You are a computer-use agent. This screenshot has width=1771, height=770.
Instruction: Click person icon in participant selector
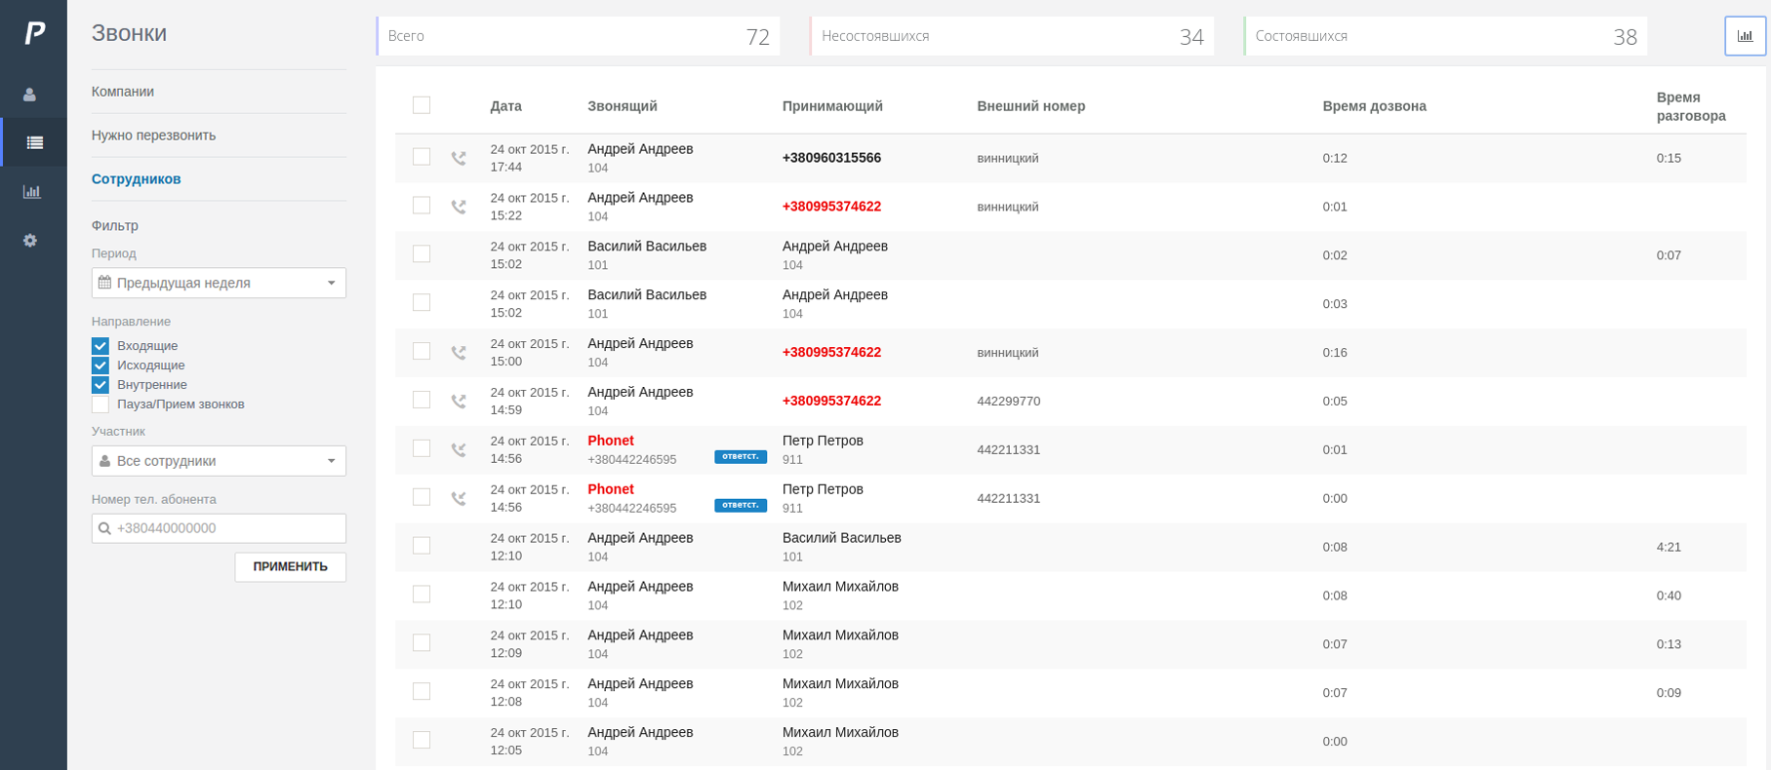coord(105,461)
